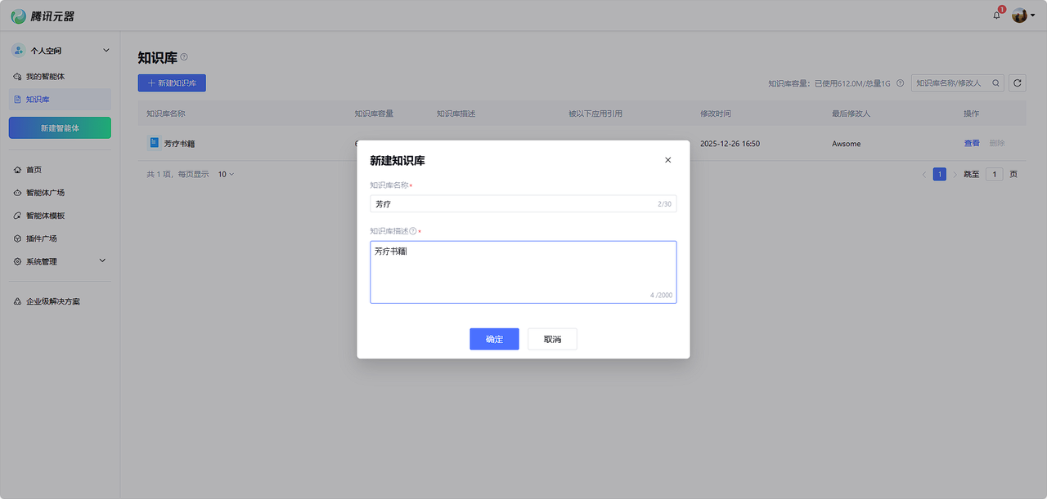Focus the 知识库名称 input field
This screenshot has width=1047, height=499.
coord(523,203)
